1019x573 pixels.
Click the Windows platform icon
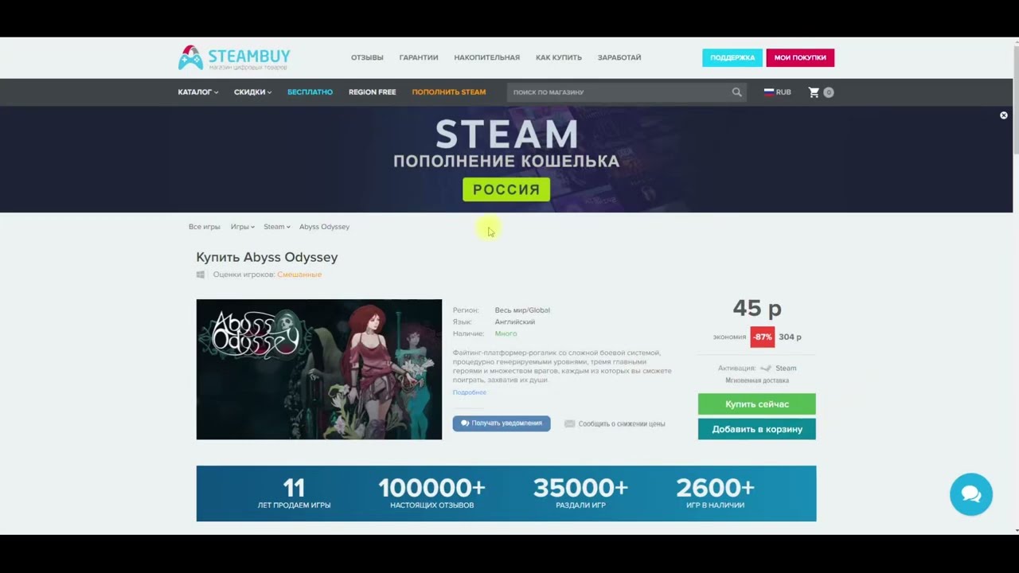tap(201, 275)
